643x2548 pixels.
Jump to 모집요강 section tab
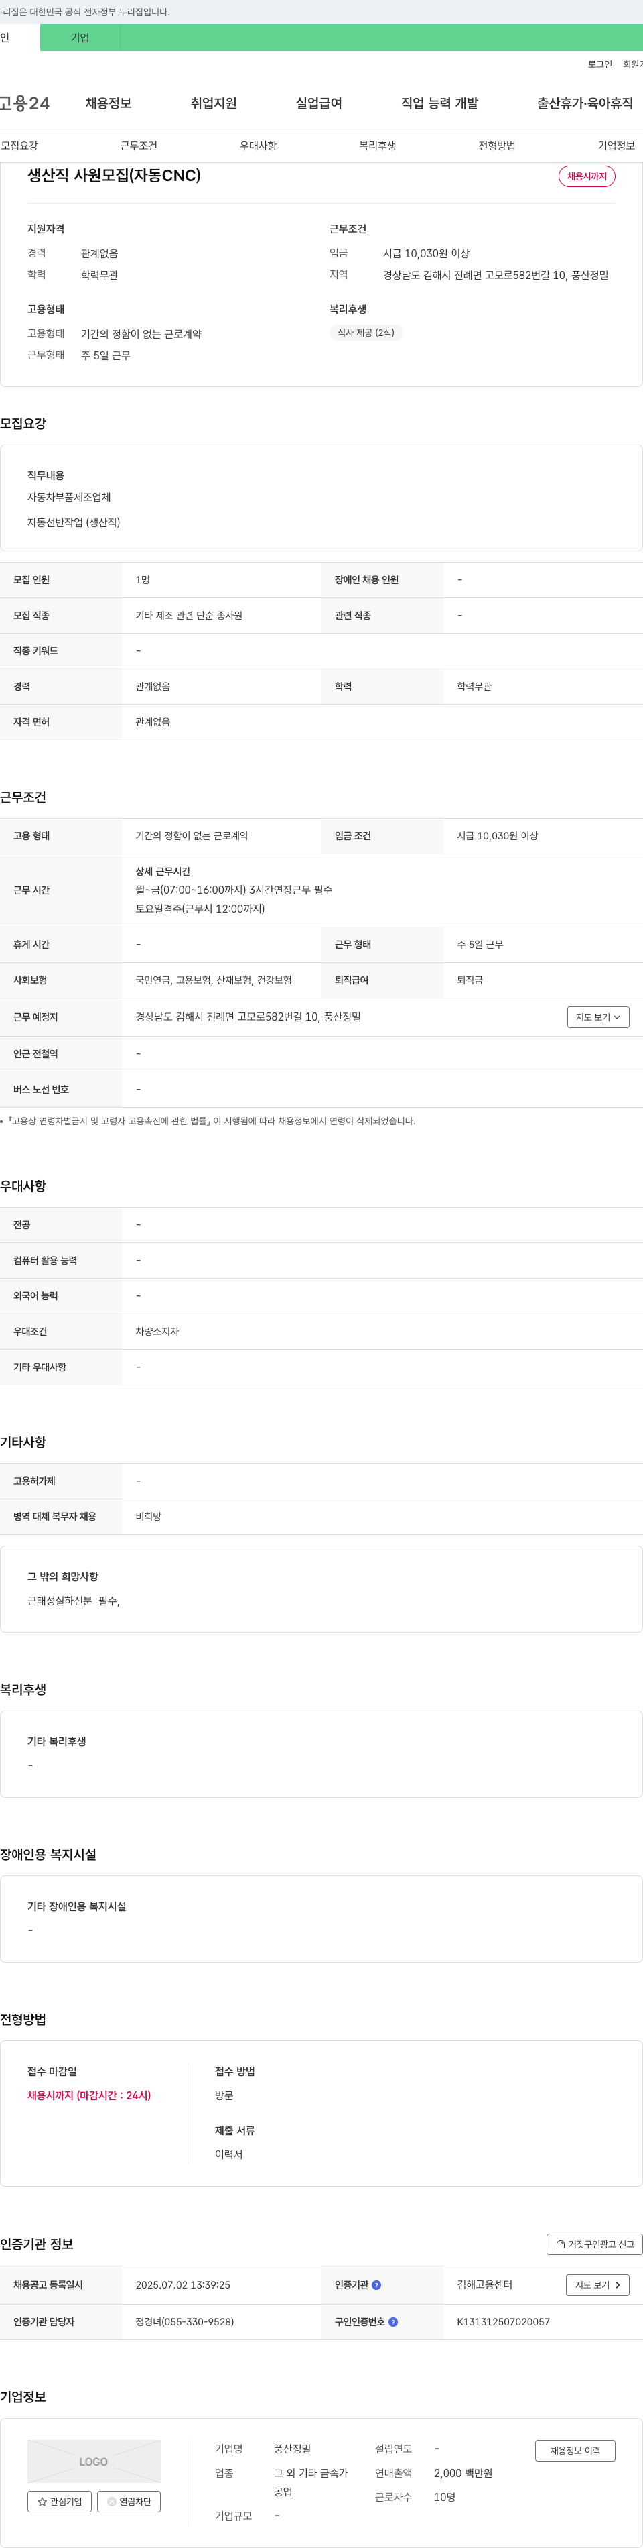(19, 146)
